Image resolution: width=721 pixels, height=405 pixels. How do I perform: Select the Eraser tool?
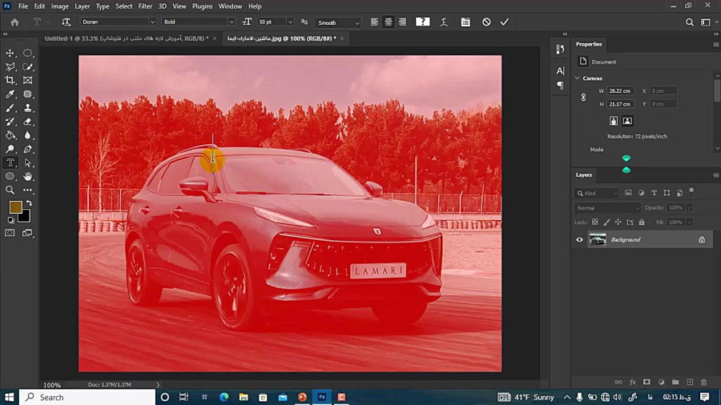click(x=27, y=122)
